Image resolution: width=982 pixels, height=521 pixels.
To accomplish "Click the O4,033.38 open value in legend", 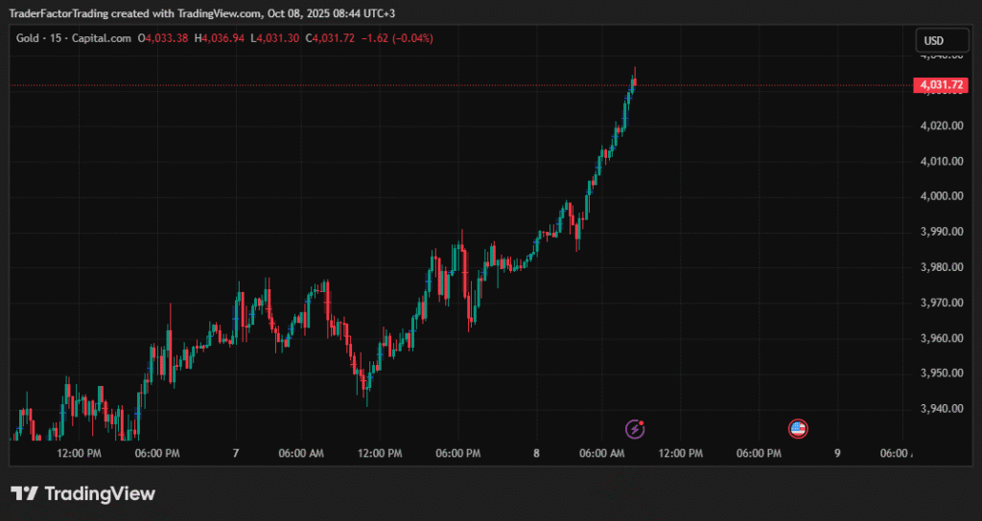I will [164, 38].
